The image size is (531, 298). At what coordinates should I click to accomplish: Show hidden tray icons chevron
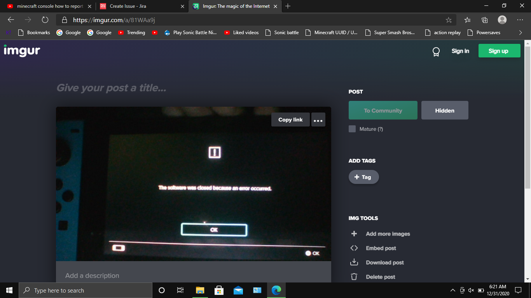452,290
